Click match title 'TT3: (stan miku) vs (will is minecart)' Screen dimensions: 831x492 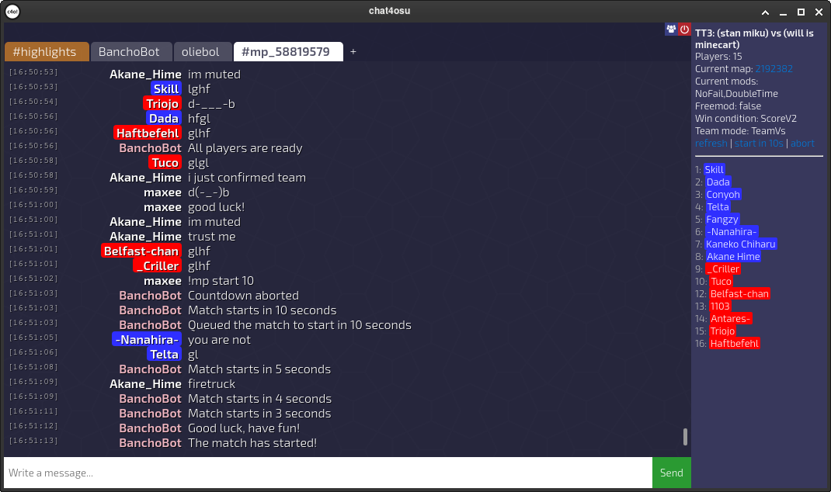tap(754, 39)
